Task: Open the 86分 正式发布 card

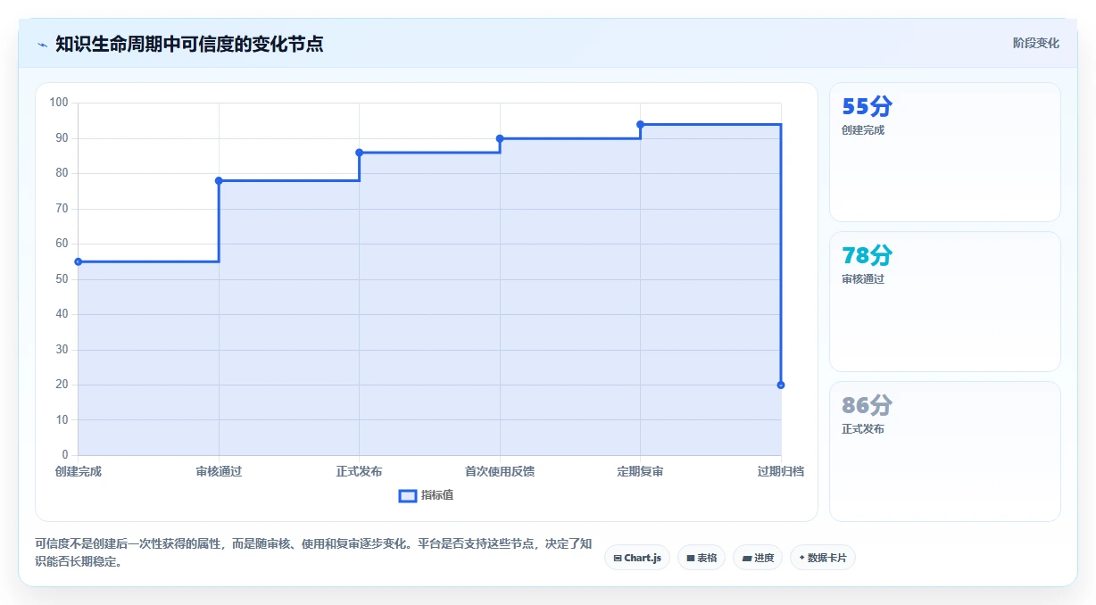Action: coord(945,451)
